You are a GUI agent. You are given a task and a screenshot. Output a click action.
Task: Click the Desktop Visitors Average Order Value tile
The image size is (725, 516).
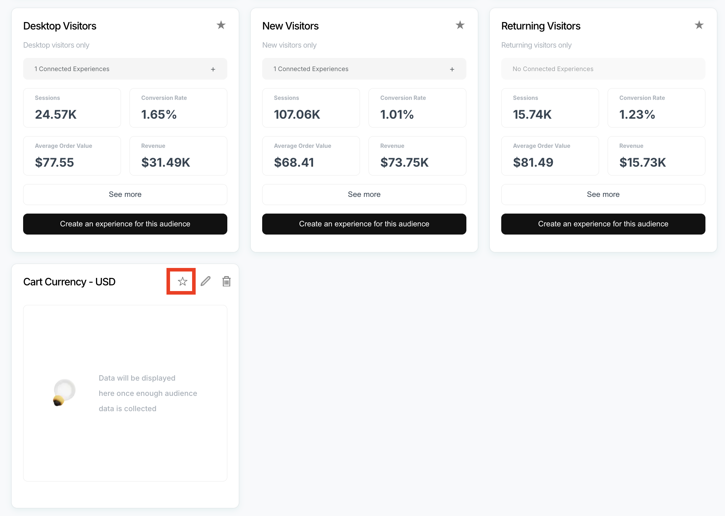tap(72, 156)
